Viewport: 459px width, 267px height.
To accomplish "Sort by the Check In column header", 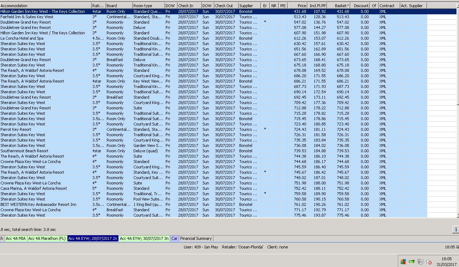I will (x=189, y=6).
